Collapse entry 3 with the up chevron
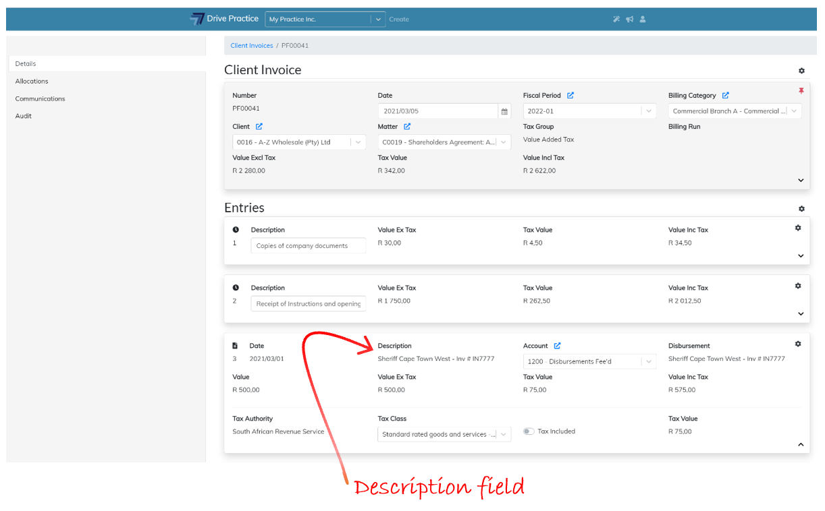Viewport: 825px width, 511px height. [x=801, y=444]
